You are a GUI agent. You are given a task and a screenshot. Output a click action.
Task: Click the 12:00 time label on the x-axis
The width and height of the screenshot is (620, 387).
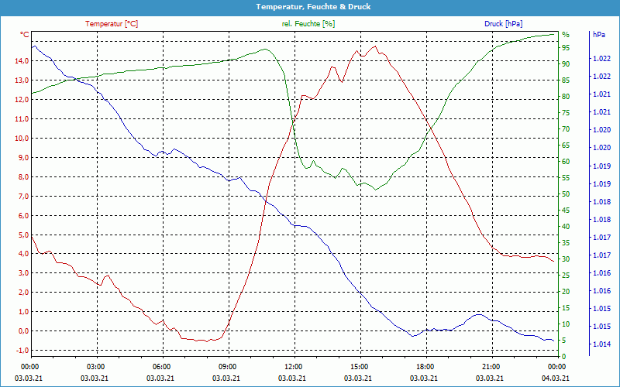click(x=293, y=366)
